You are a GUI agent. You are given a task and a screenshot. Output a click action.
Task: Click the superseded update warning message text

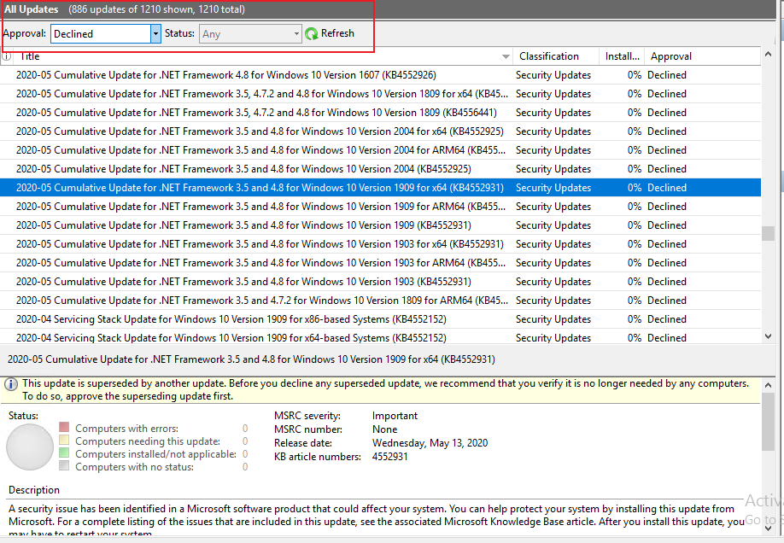[385, 390]
